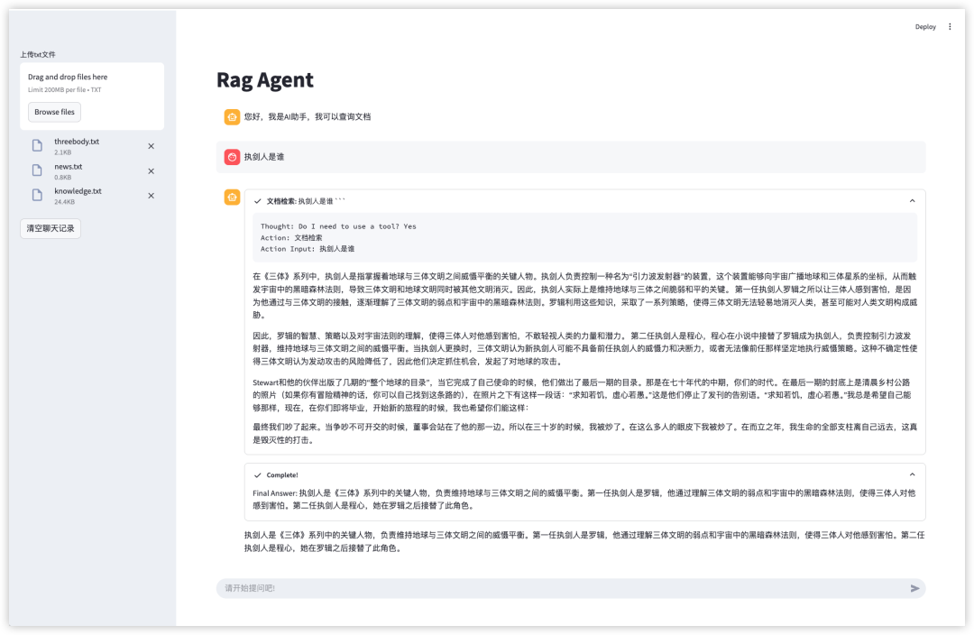The image size is (974, 635).
Task: Open the Deploy button
Action: pyautogui.click(x=925, y=27)
